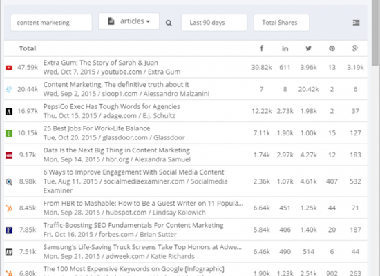The height and width of the screenshot is (276, 380).
Task: Click the YouTube favicon beside Extra Gum article
Action: tap(9, 68)
